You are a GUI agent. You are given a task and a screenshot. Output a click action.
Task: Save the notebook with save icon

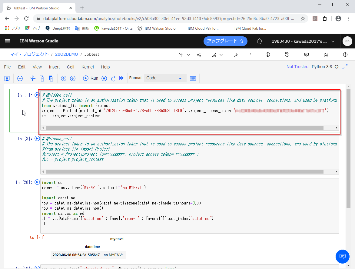[7, 78]
